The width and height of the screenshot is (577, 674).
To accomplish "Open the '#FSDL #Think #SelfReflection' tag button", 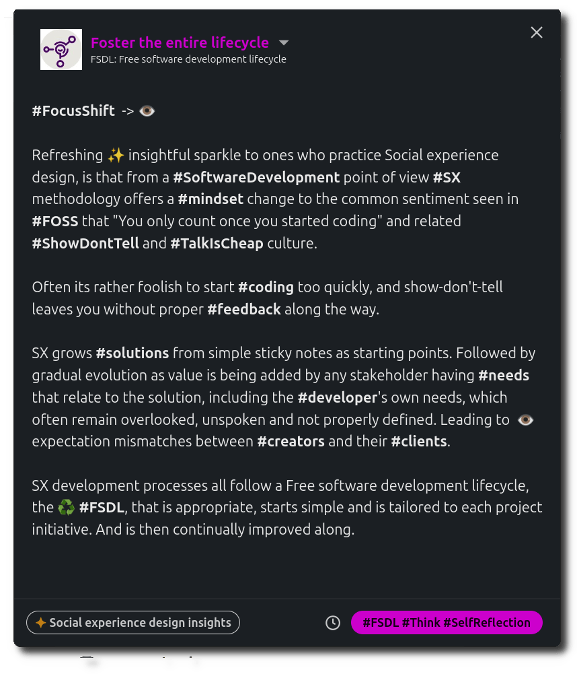I will (447, 623).
